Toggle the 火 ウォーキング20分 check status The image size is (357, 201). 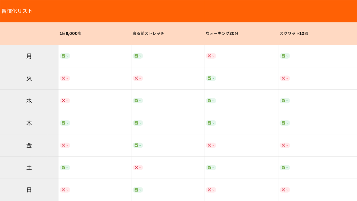[x=209, y=78]
